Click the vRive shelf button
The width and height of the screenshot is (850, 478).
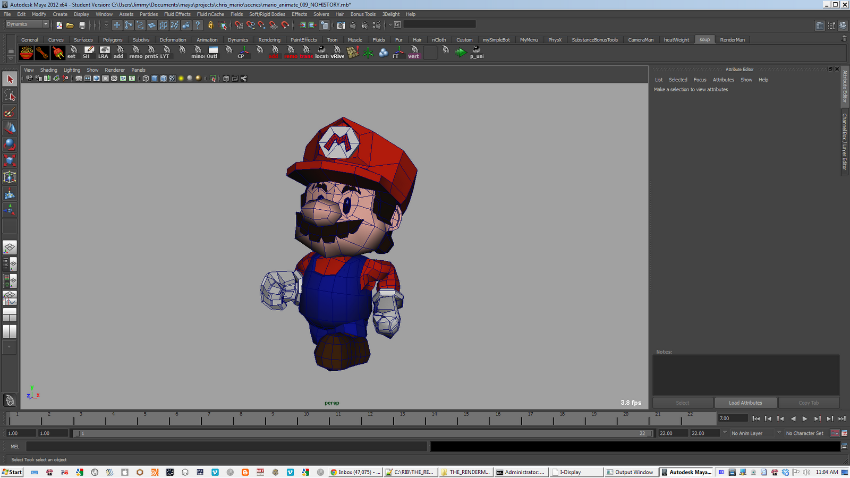pos(337,52)
